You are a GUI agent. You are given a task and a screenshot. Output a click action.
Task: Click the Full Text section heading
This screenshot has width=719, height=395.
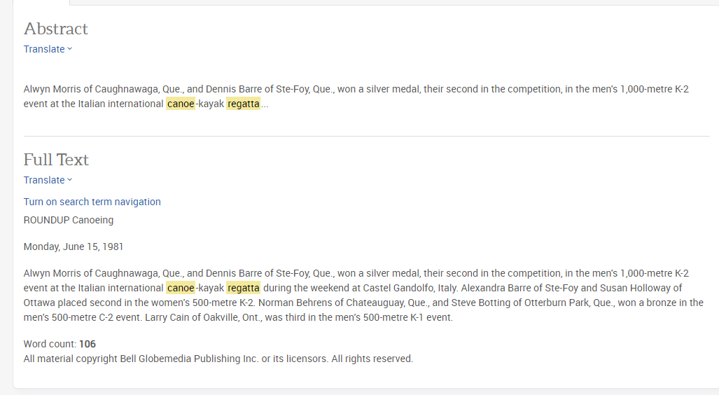point(56,160)
